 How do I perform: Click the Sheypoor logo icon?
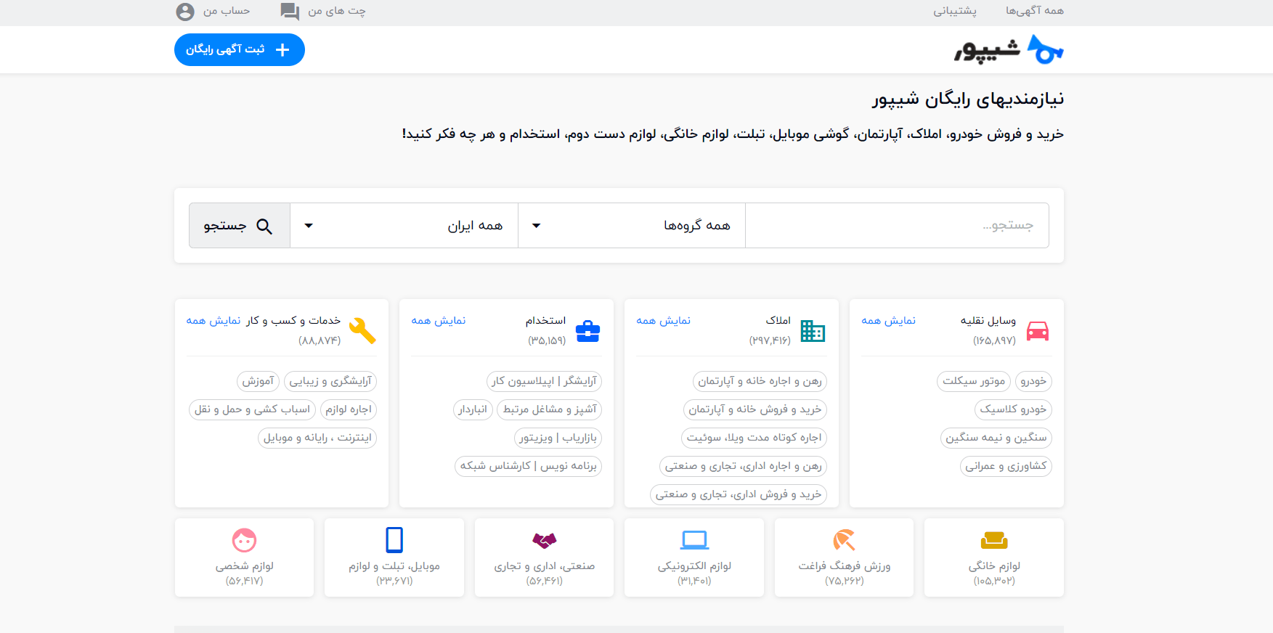tap(1045, 50)
